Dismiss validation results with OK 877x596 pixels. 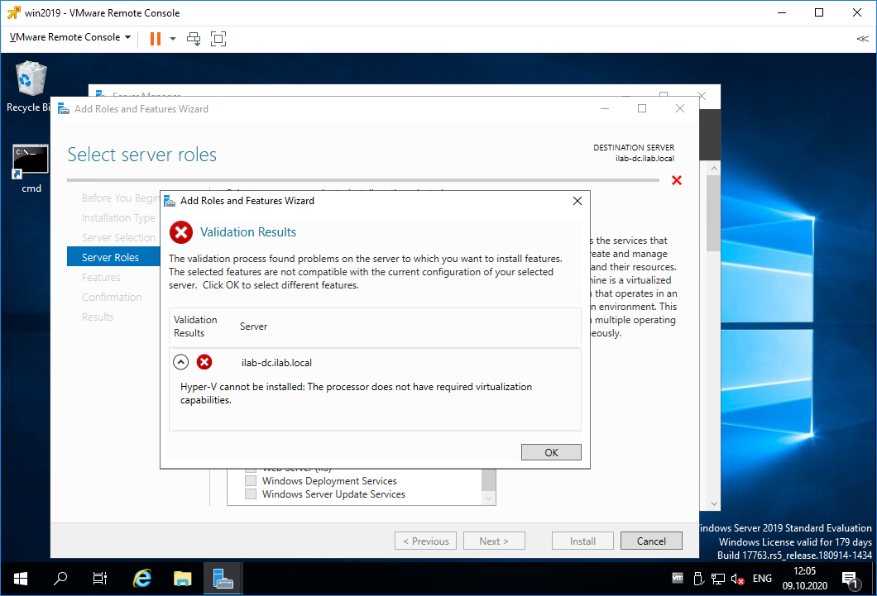point(551,452)
